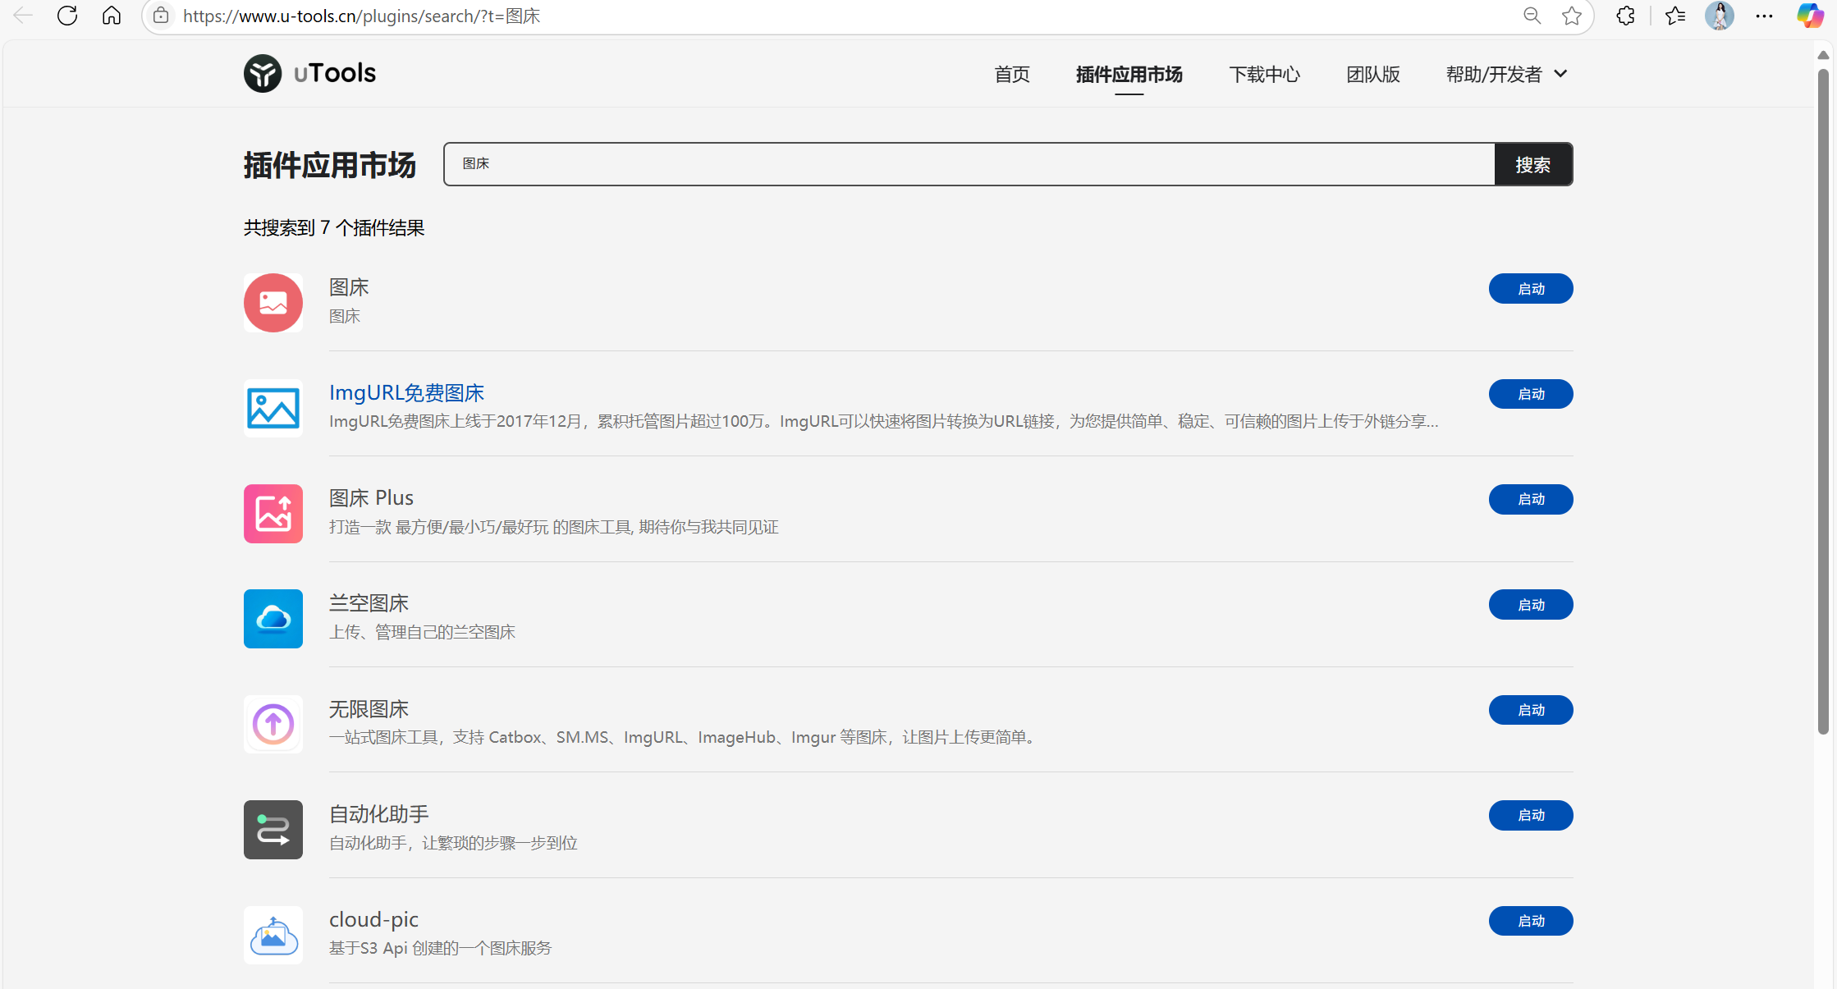Click the browser address bar URL
Viewport: 1837px width, 989px height.
pyautogui.click(x=361, y=16)
